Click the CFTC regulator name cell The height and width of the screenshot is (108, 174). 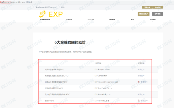(56, 76)
